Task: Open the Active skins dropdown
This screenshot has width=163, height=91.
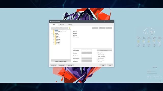Action: click(x=59, y=28)
